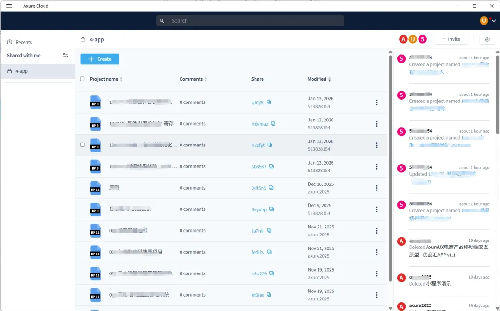
Task: Sort by Comments column arrows
Action: pyautogui.click(x=206, y=79)
